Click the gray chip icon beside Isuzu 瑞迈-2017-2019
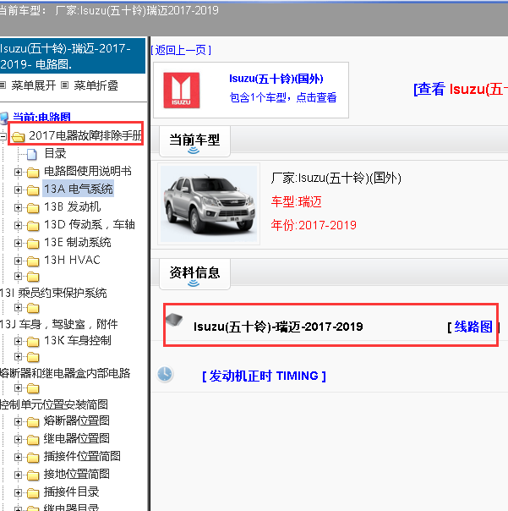The image size is (508, 511). click(x=174, y=320)
